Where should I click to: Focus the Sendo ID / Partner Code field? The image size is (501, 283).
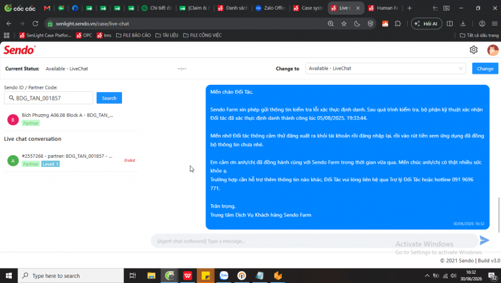(48, 98)
